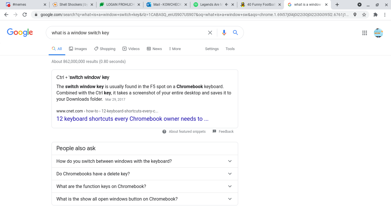
Task: Close the Mail - KOWCHECK tab
Action: tap(185, 5)
